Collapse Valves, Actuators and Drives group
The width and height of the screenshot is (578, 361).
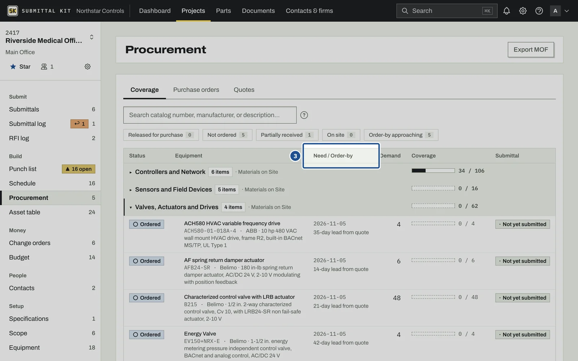[x=130, y=208]
